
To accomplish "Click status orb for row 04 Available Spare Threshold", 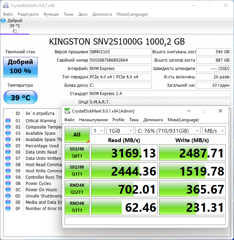I will pyautogui.click(x=8, y=139).
